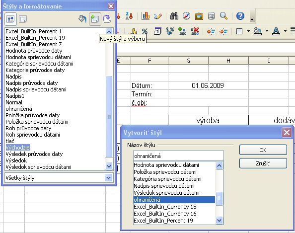Click the Background Color bucket icon
This screenshot has height=233, width=295.
tap(258, 31)
